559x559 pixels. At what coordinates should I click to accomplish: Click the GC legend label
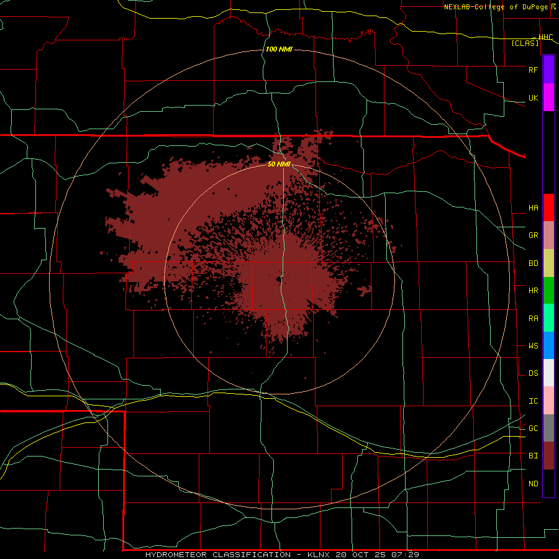coord(533,428)
